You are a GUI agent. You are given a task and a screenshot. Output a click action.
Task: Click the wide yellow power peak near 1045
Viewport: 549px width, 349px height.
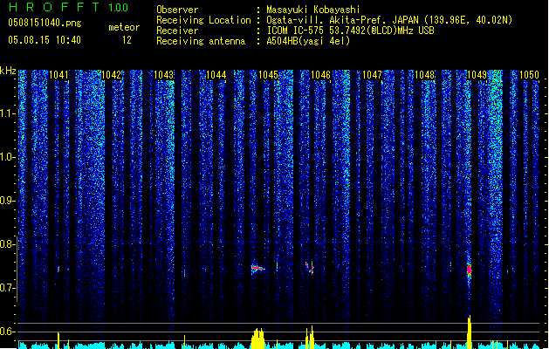click(257, 339)
